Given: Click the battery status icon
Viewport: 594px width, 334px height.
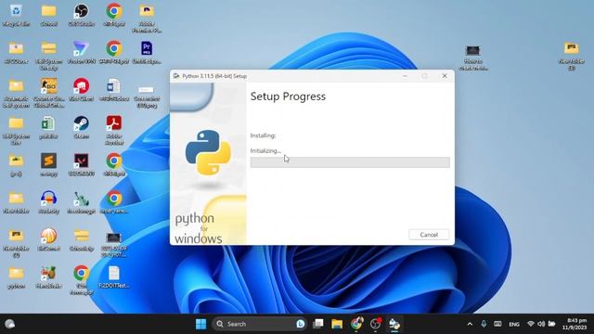Looking at the screenshot, I should point(552,324).
